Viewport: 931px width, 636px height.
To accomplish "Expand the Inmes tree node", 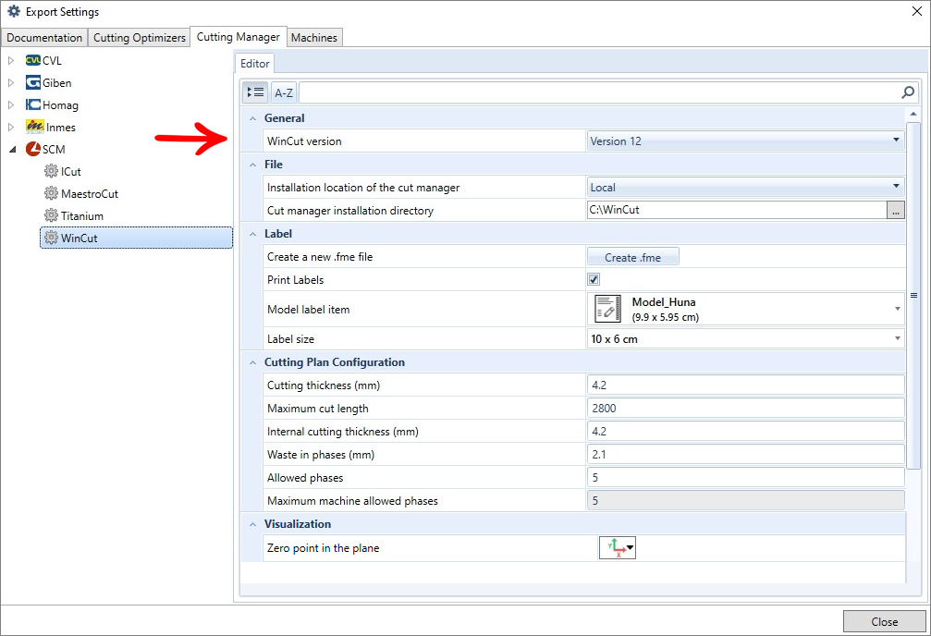I will (x=11, y=127).
